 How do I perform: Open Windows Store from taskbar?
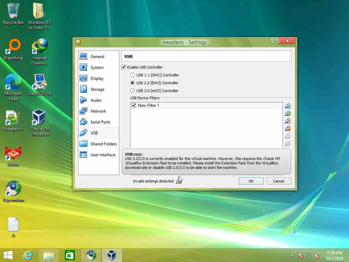click(x=70, y=255)
